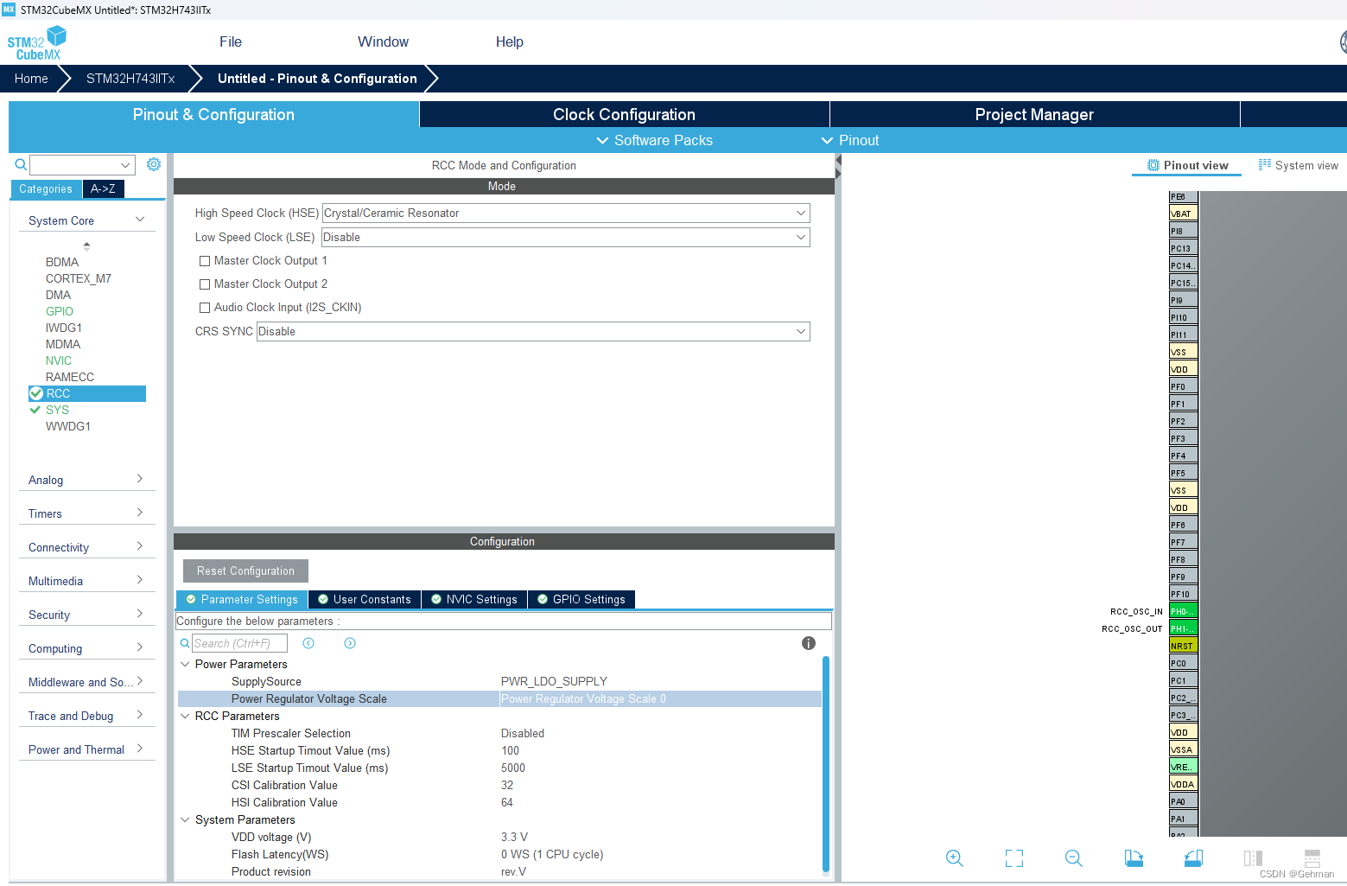Rotate pinout view counter-clockwise
The width and height of the screenshot is (1347, 886).
[x=1193, y=857]
